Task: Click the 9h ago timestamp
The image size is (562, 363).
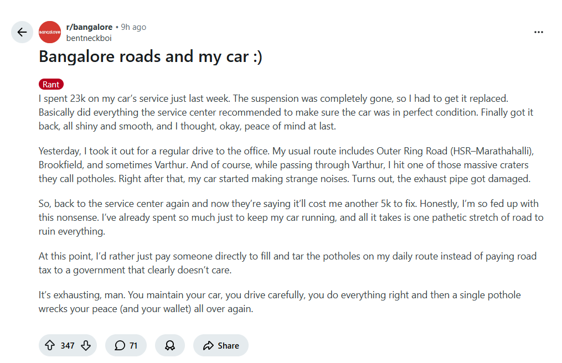Action: [133, 27]
